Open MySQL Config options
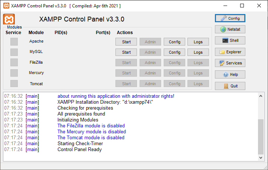268x170 pixels. pos(174,52)
